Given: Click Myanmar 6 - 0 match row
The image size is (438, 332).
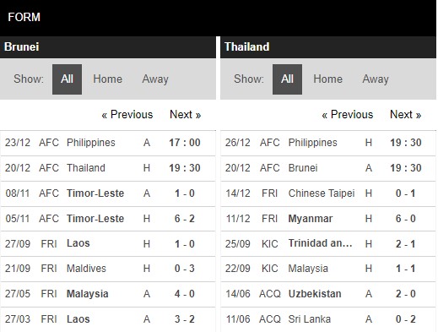Looking at the screenshot, I should click(x=328, y=219).
